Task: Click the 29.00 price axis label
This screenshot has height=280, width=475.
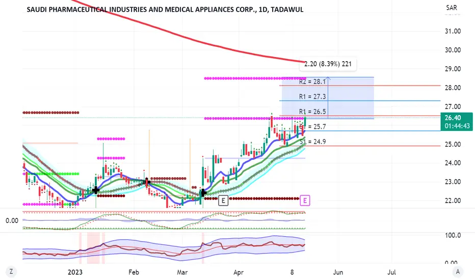Action: click(453, 69)
